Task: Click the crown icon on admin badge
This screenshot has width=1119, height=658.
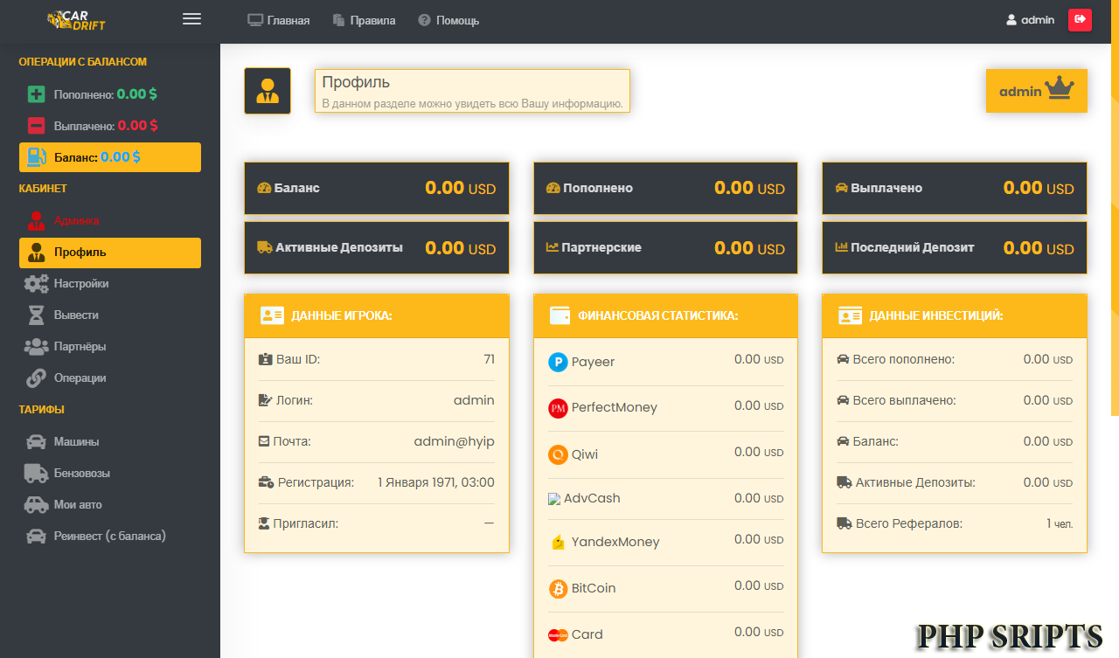Action: click(1060, 89)
